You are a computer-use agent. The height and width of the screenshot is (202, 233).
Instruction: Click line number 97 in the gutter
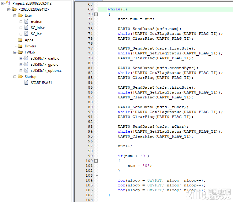coord(90,146)
